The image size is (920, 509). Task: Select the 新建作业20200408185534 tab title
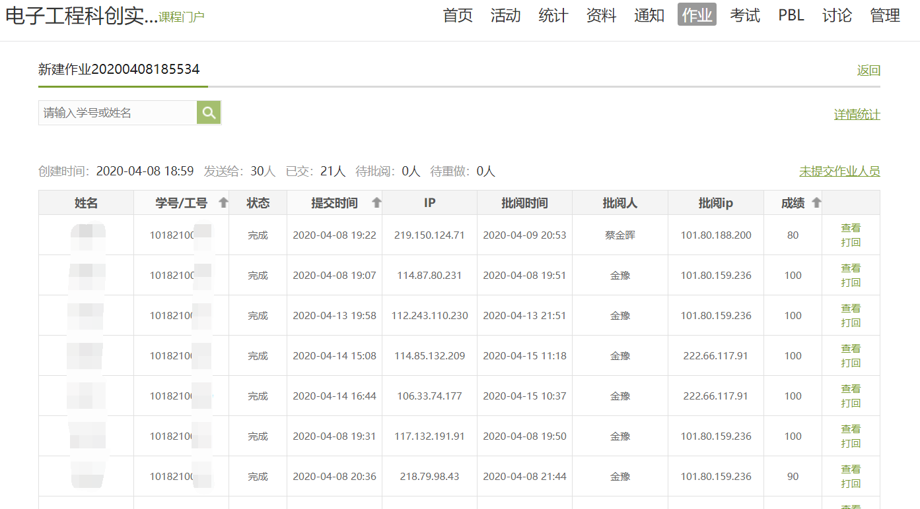(119, 69)
